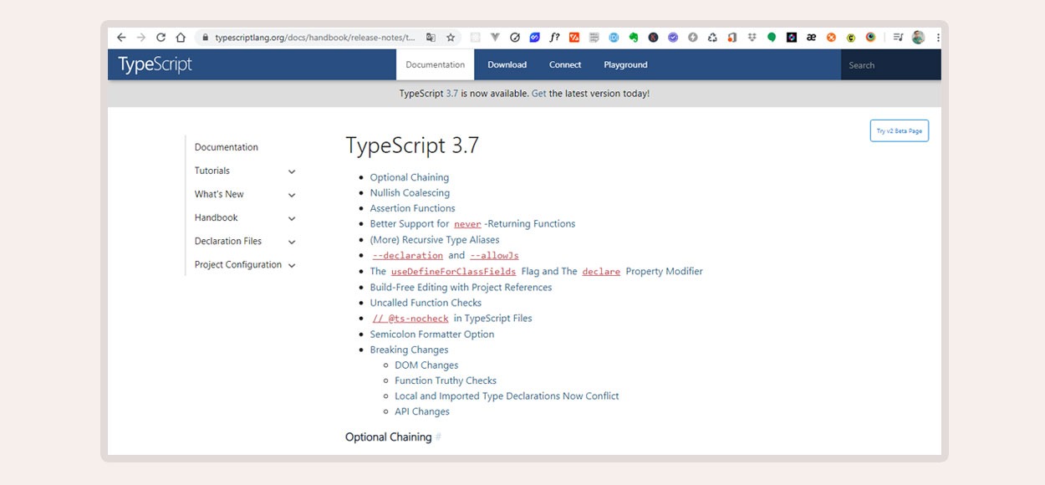Click the // @ts-nocheck code link
This screenshot has height=485, width=1045.
(410, 319)
